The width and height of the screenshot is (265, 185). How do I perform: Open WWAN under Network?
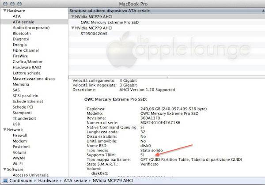(x=19, y=158)
